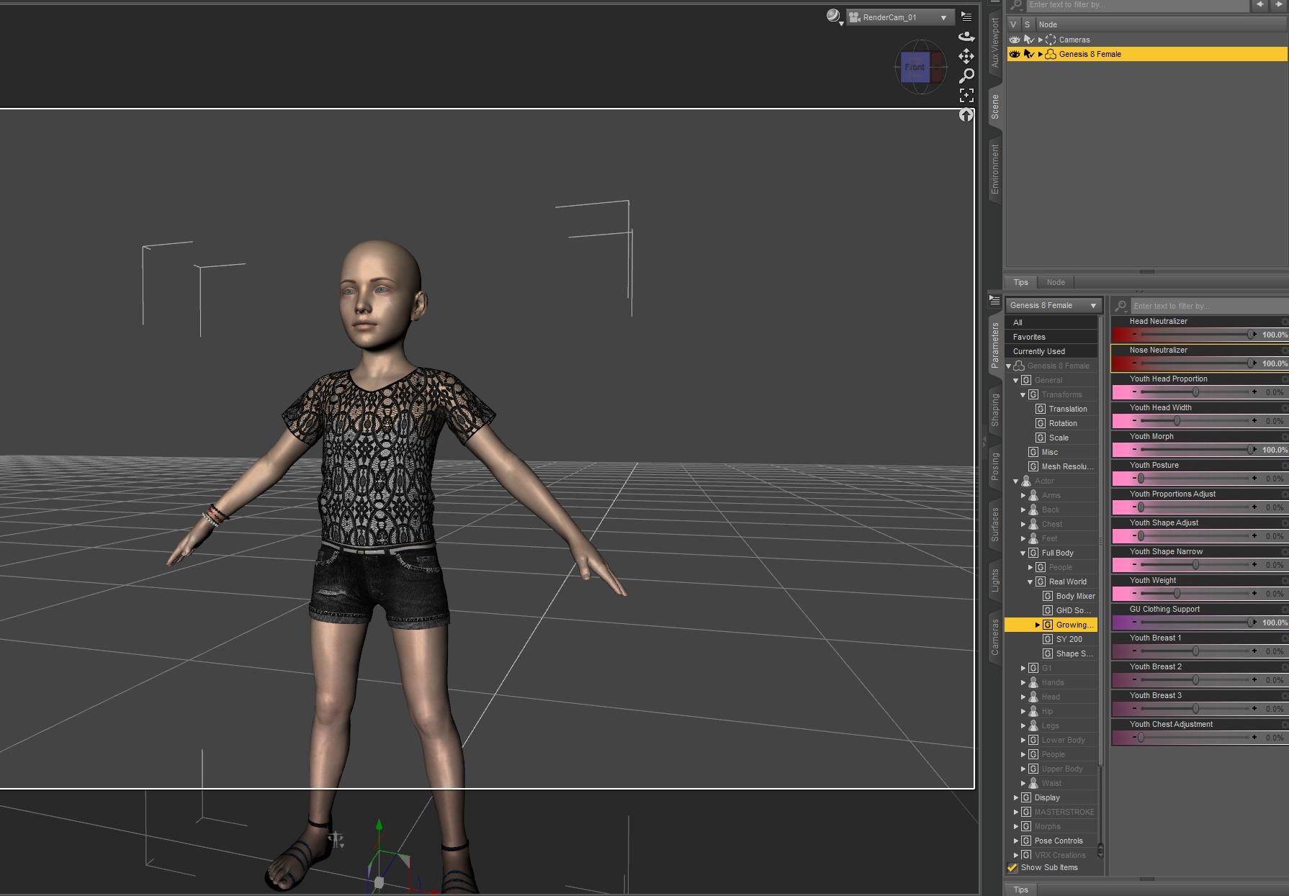Click the orbit camera rotate icon
The image size is (1289, 896).
pyautogui.click(x=966, y=37)
